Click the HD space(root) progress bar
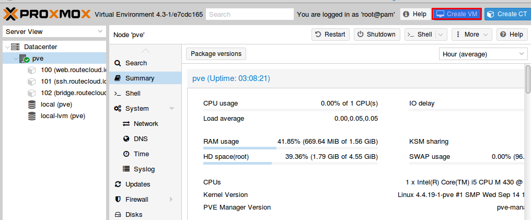Viewport: 531px width, 220px height. pos(291,163)
